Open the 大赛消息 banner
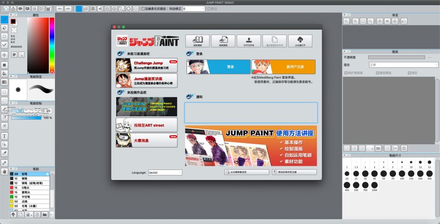 click(x=147, y=140)
